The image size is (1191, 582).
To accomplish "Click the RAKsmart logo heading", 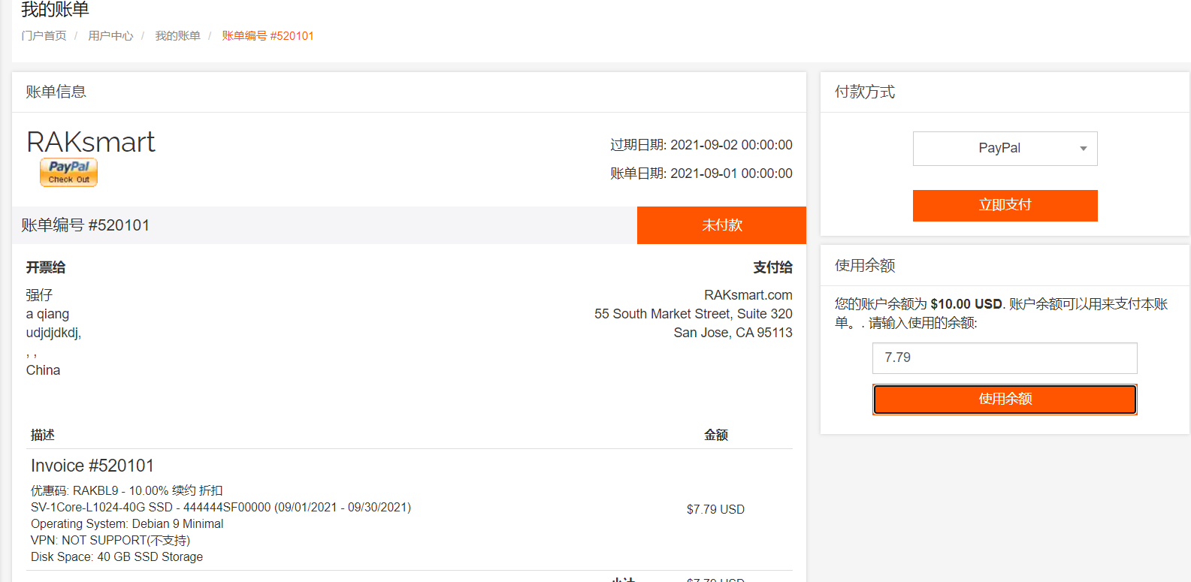I will [91, 142].
